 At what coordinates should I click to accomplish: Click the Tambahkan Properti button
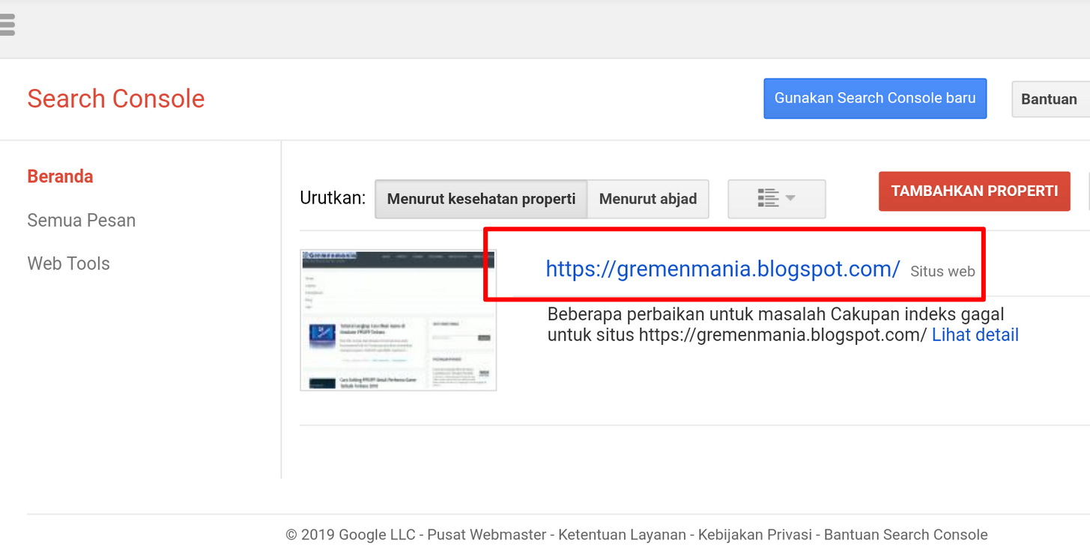click(975, 191)
